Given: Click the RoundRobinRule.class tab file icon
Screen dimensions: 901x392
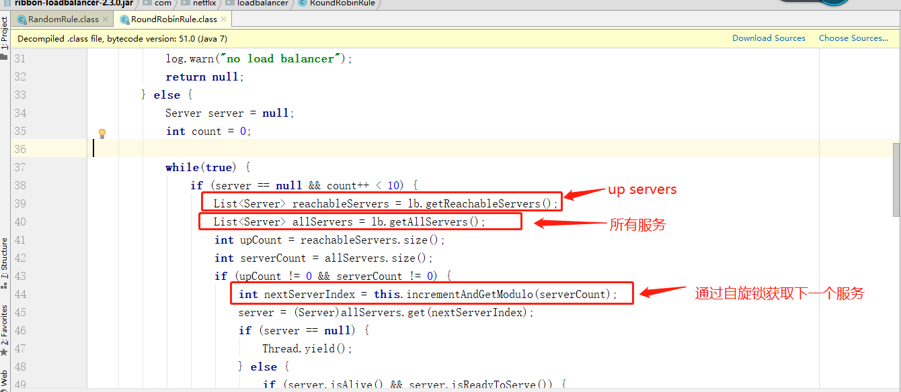Looking at the screenshot, I should coord(124,19).
